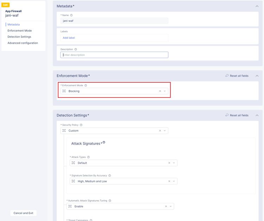
Task: Click help icon next to Attack Signatures heading
Action: click(x=104, y=143)
